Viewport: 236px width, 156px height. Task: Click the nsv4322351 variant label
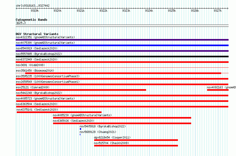(x=45, y=37)
